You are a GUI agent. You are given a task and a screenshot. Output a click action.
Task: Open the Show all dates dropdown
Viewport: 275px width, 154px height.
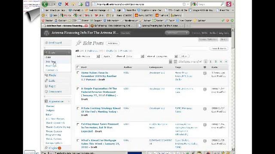[x=130, y=56]
